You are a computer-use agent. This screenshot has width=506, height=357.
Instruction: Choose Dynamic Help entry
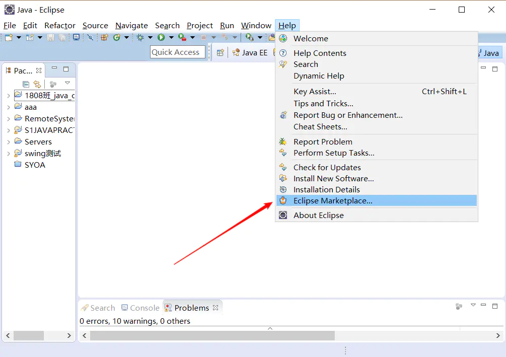click(x=377, y=76)
